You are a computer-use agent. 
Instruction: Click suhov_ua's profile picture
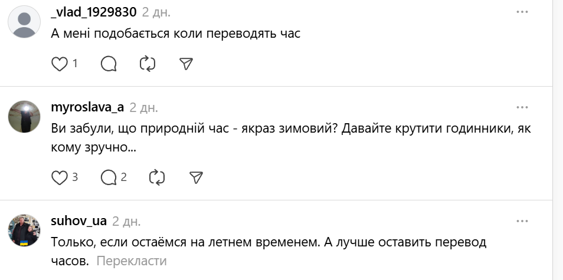pyautogui.click(x=24, y=230)
